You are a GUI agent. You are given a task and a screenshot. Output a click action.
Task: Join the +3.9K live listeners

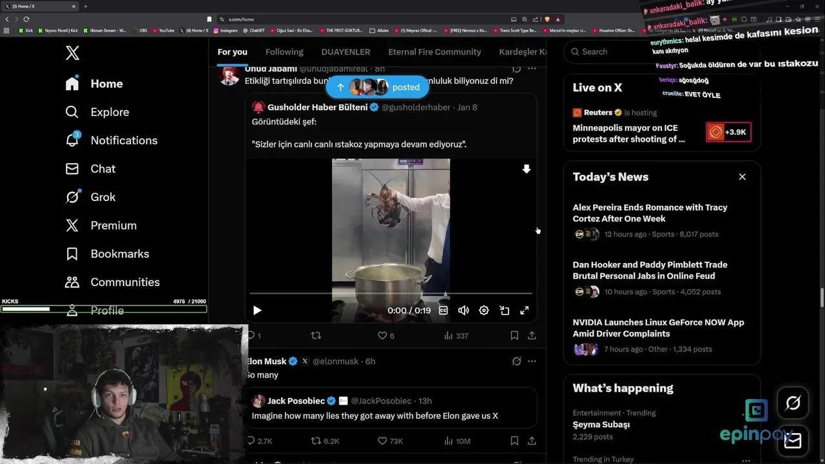point(728,132)
